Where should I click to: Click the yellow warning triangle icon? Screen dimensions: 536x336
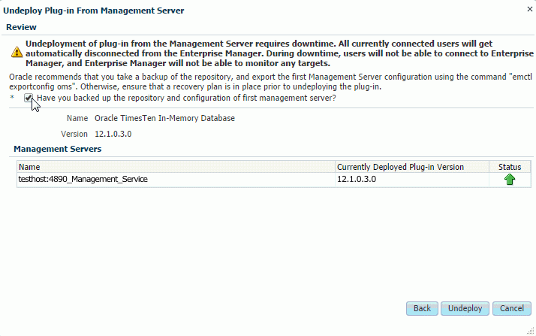click(16, 53)
